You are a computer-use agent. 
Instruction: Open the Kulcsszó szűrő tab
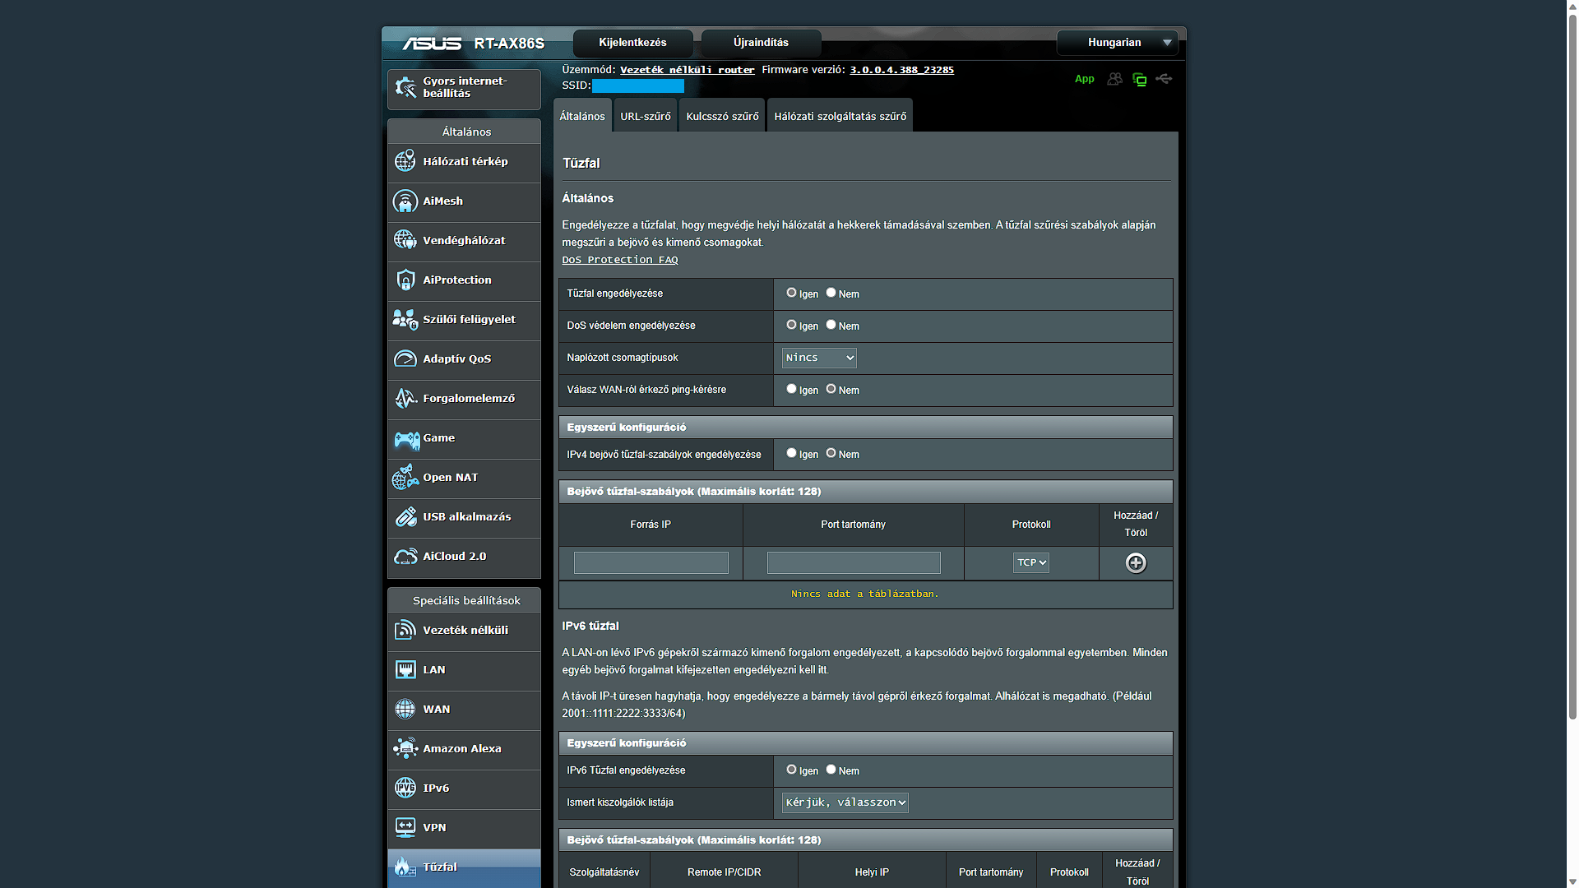(722, 116)
